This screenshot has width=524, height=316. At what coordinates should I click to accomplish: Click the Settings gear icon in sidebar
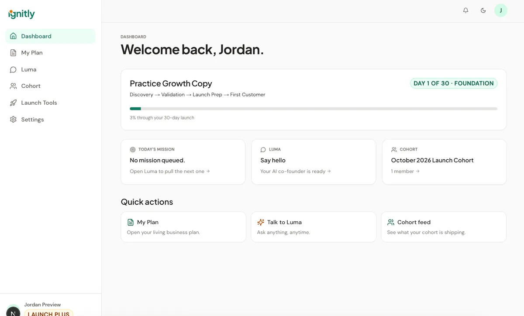13,119
